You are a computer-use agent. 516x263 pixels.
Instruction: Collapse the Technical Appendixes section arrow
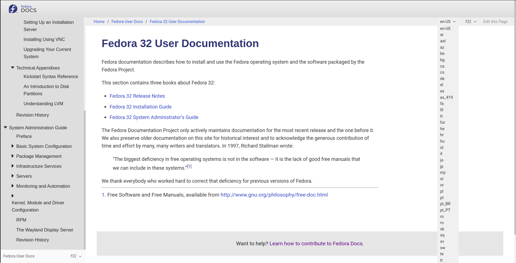point(12,68)
